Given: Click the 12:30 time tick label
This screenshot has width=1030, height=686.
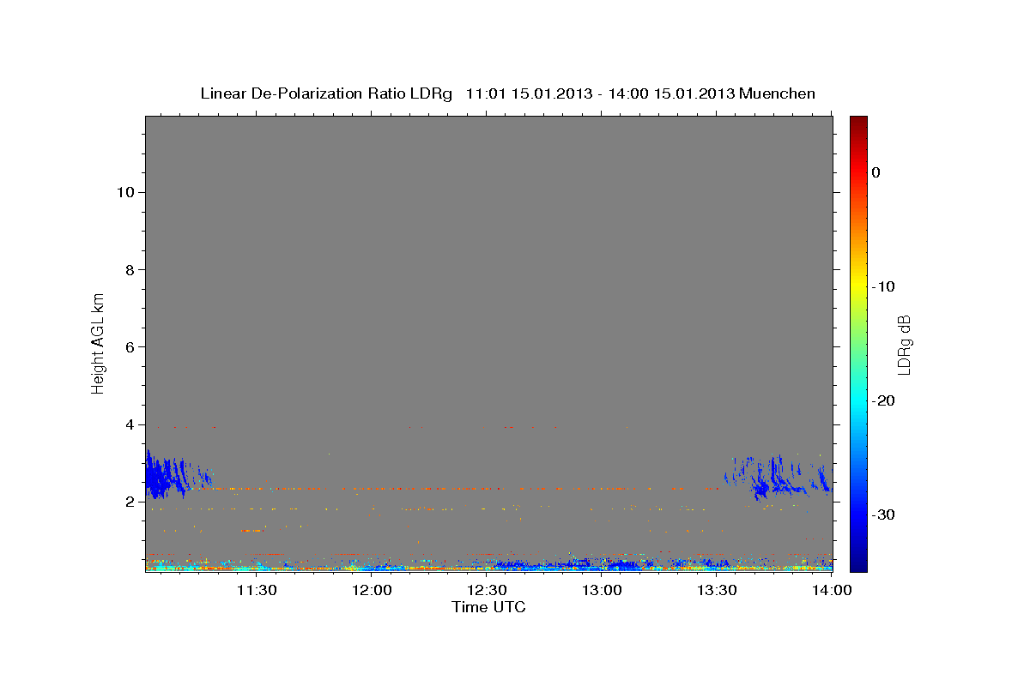Looking at the screenshot, I should [487, 591].
